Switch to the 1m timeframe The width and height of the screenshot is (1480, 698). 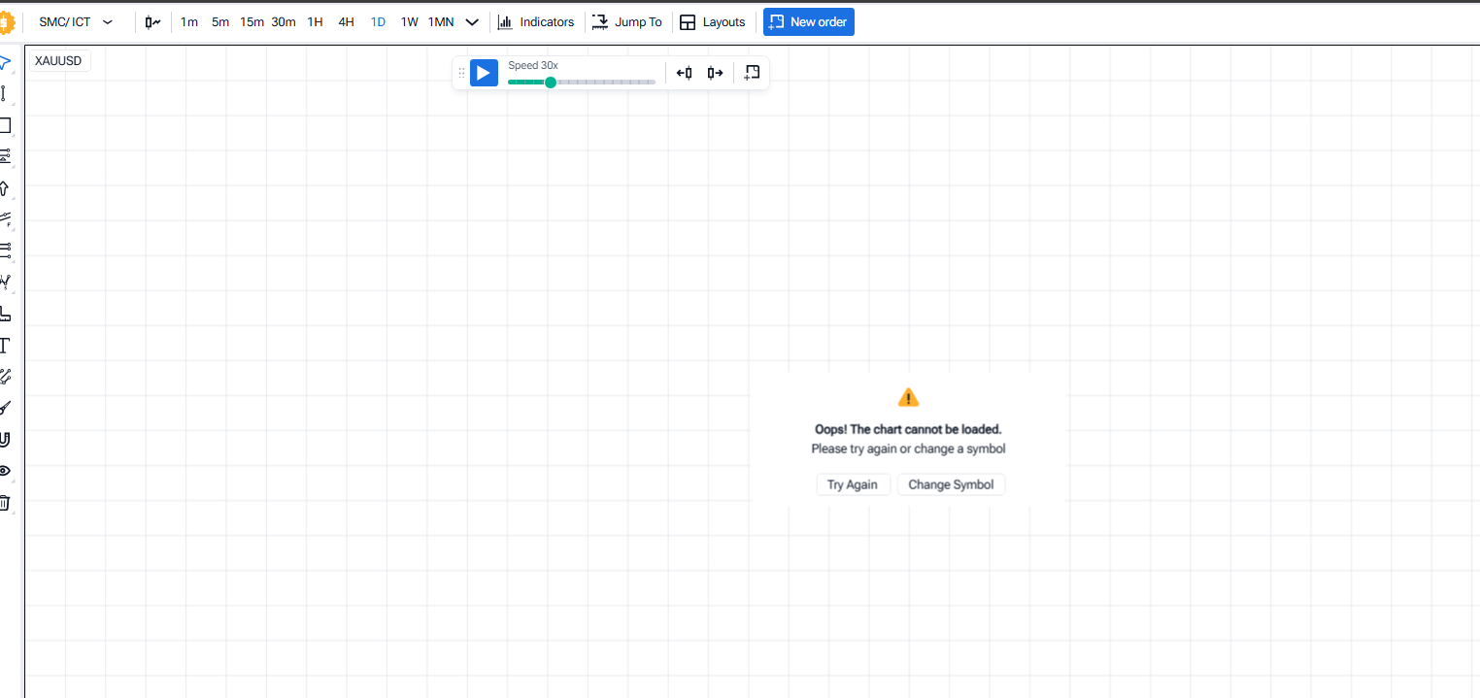click(189, 21)
